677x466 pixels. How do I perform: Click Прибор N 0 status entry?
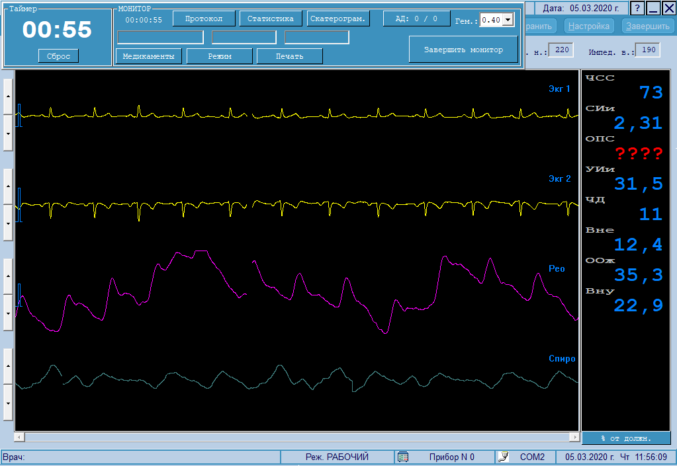451,457
